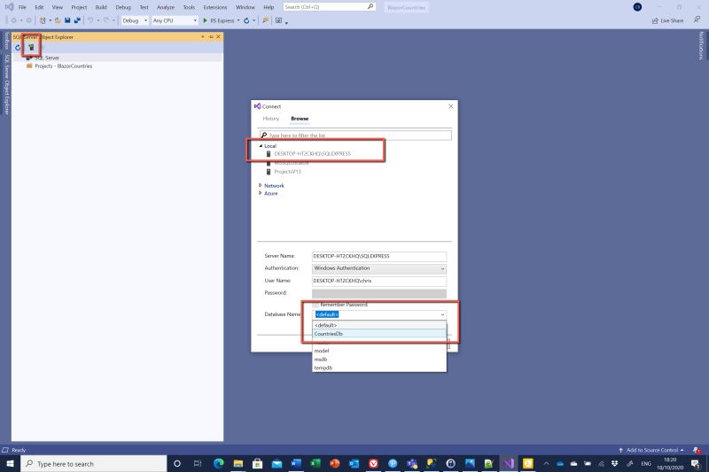Click the Navigate Backward icon
This screenshot has width=709, height=472.
pos(14,20)
